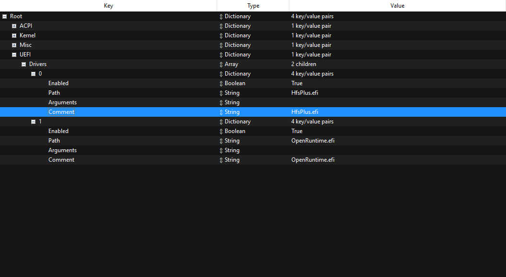Select the Arguments row under driver 0
The height and width of the screenshot is (277, 506).
coord(62,102)
